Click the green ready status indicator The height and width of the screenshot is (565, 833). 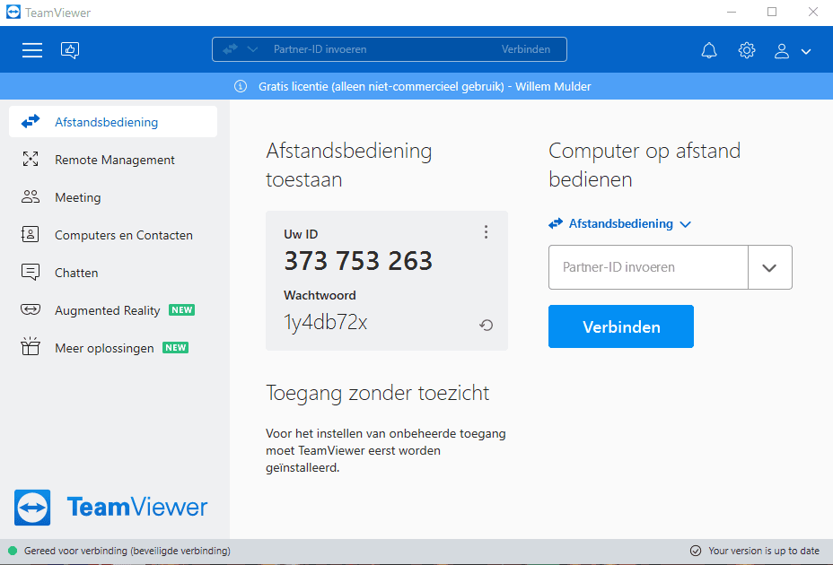click(13, 551)
